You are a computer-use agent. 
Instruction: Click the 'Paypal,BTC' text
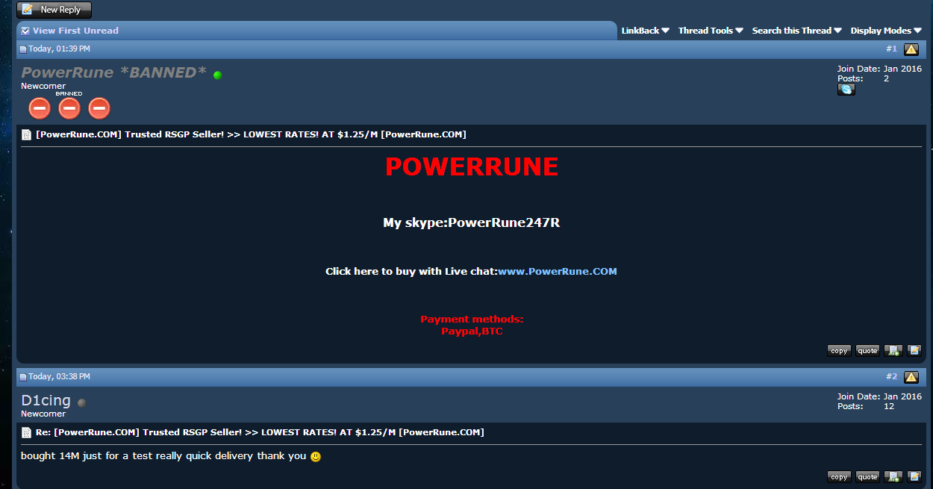[472, 331]
